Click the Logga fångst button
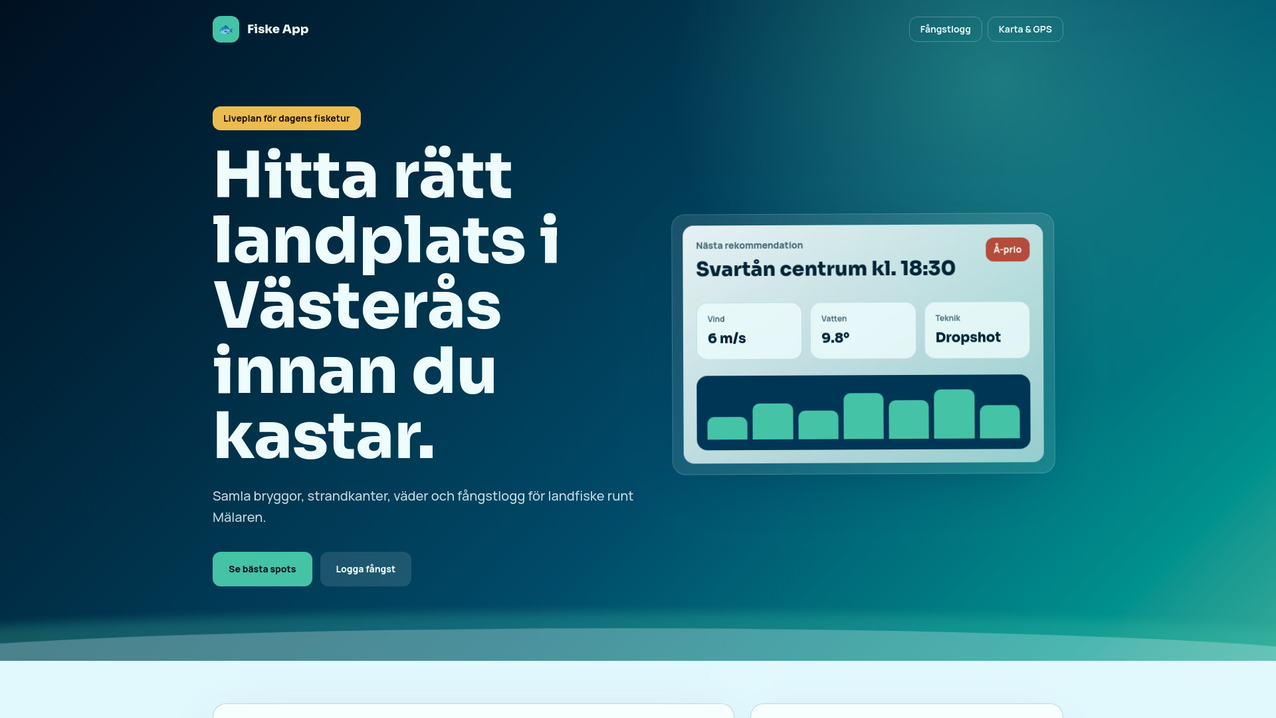This screenshot has width=1276, height=718. click(x=366, y=569)
